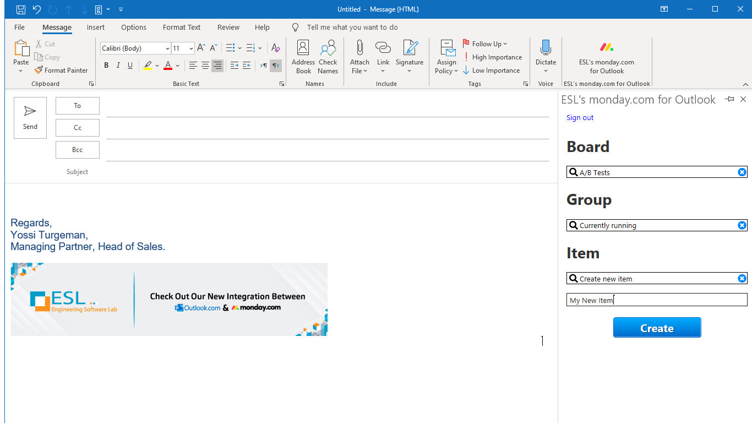Mark the message as High Importance

492,57
